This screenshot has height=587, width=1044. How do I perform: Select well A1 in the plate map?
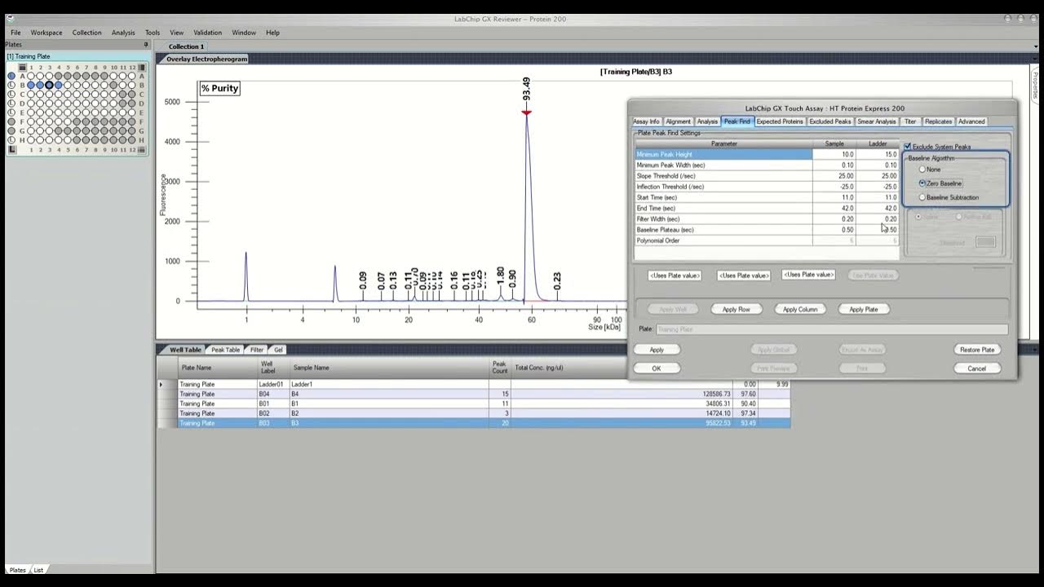point(31,76)
